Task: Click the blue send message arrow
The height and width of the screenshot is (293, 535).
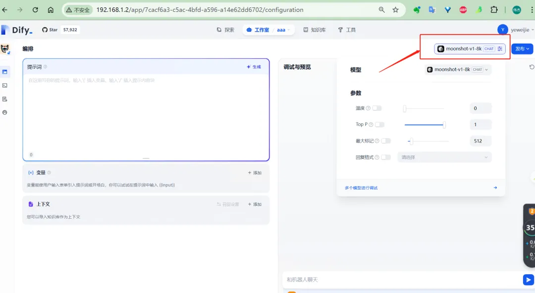Action: click(528, 280)
